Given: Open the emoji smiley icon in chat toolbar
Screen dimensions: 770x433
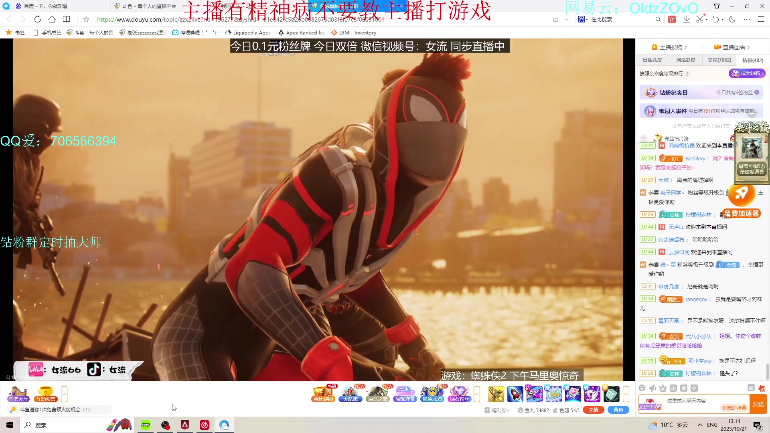Looking at the screenshot, I should click(x=642, y=388).
